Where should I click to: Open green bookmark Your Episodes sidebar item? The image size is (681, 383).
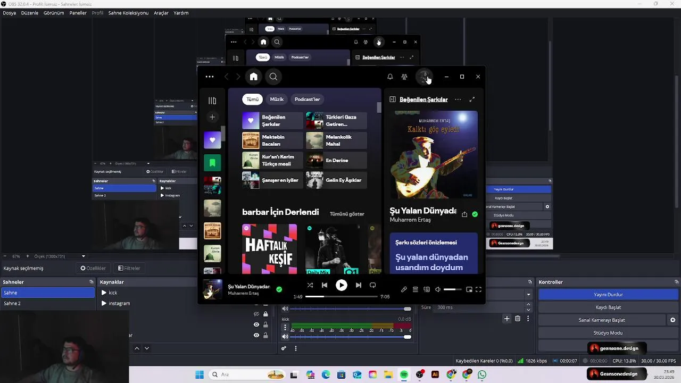[212, 163]
